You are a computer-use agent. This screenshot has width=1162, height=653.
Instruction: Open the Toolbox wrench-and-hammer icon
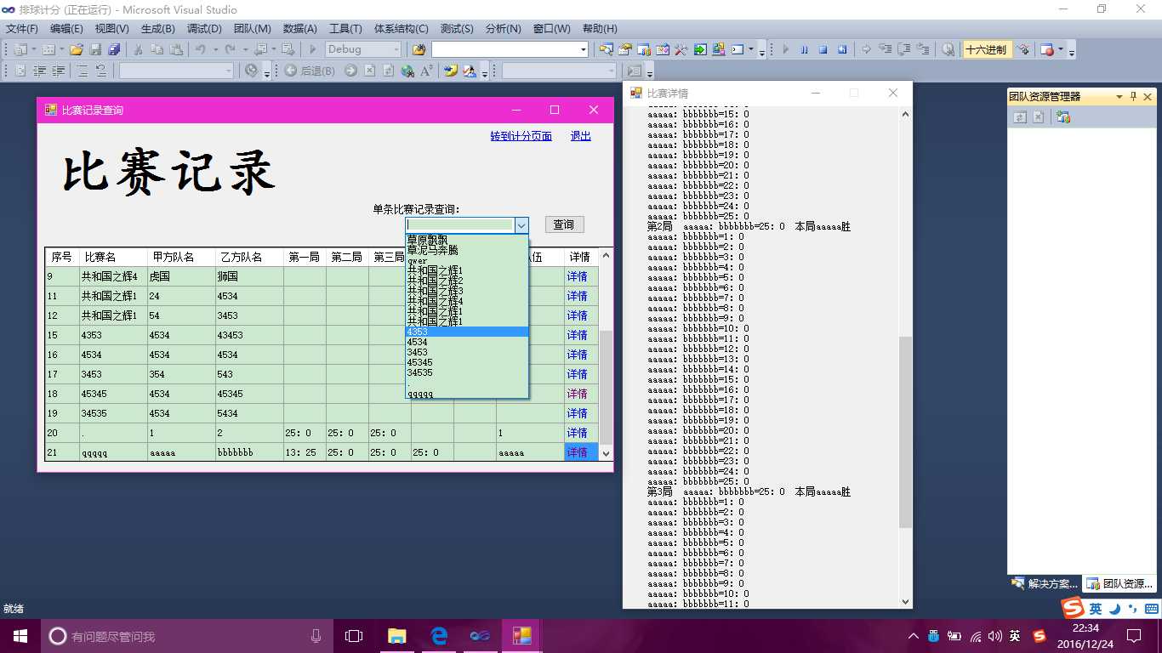coord(681,49)
